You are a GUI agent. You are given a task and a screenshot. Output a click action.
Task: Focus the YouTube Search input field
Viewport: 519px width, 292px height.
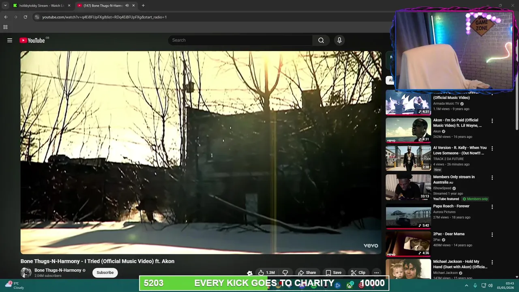pos(240,40)
